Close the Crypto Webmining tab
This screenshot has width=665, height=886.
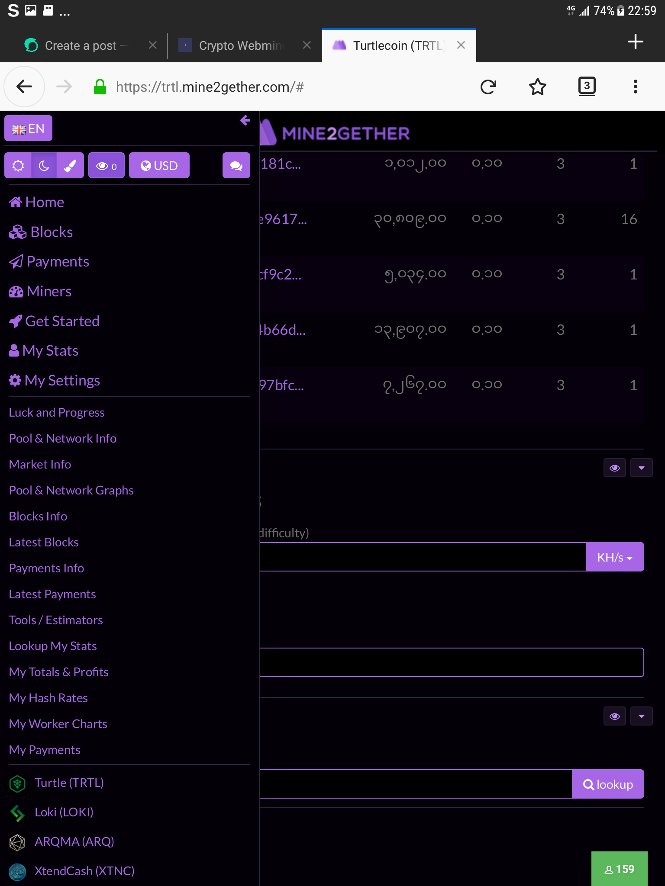(307, 45)
